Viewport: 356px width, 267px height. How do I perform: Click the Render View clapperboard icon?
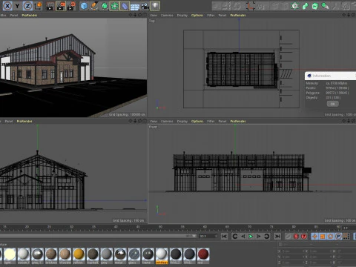click(50, 6)
